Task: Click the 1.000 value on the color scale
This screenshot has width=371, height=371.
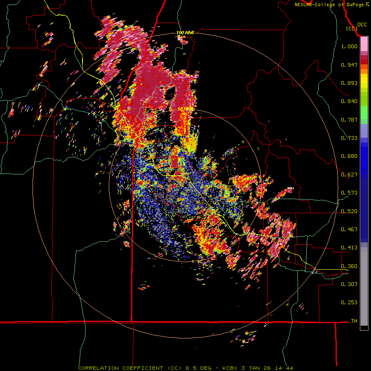Action: tap(349, 46)
